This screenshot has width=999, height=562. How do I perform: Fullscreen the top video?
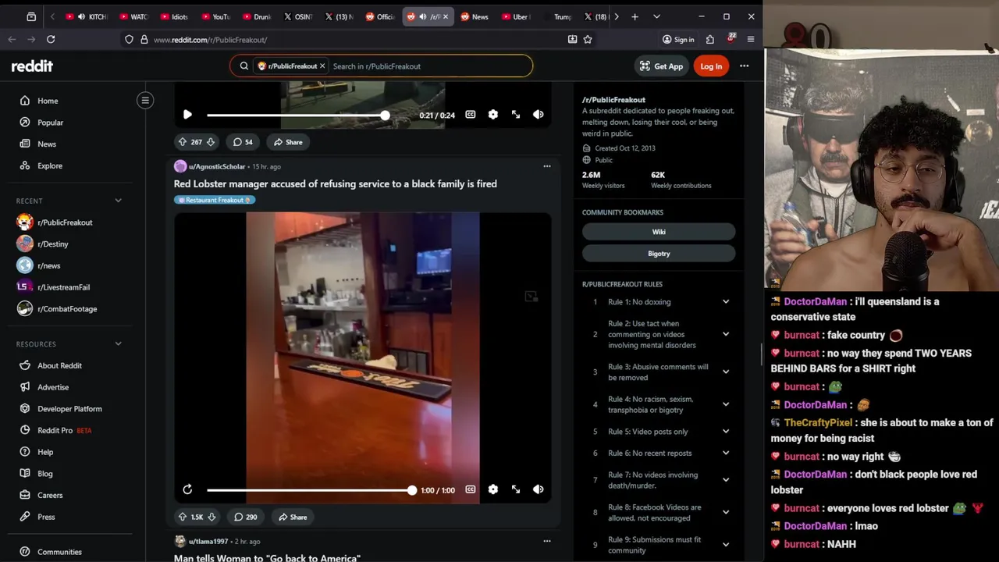point(516,115)
